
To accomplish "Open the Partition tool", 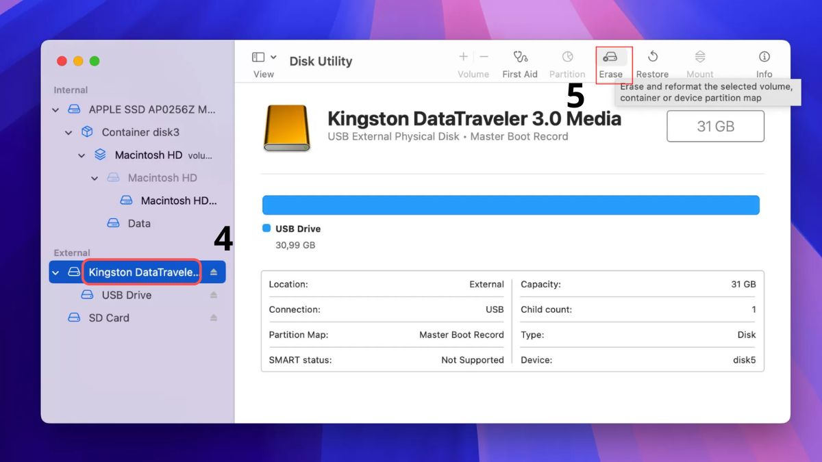I will point(567,62).
